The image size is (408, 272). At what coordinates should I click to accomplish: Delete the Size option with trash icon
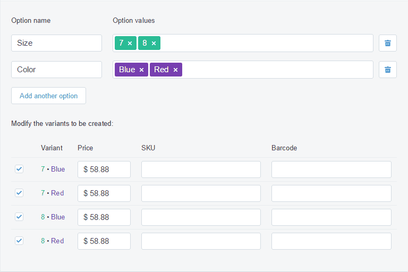tap(388, 43)
